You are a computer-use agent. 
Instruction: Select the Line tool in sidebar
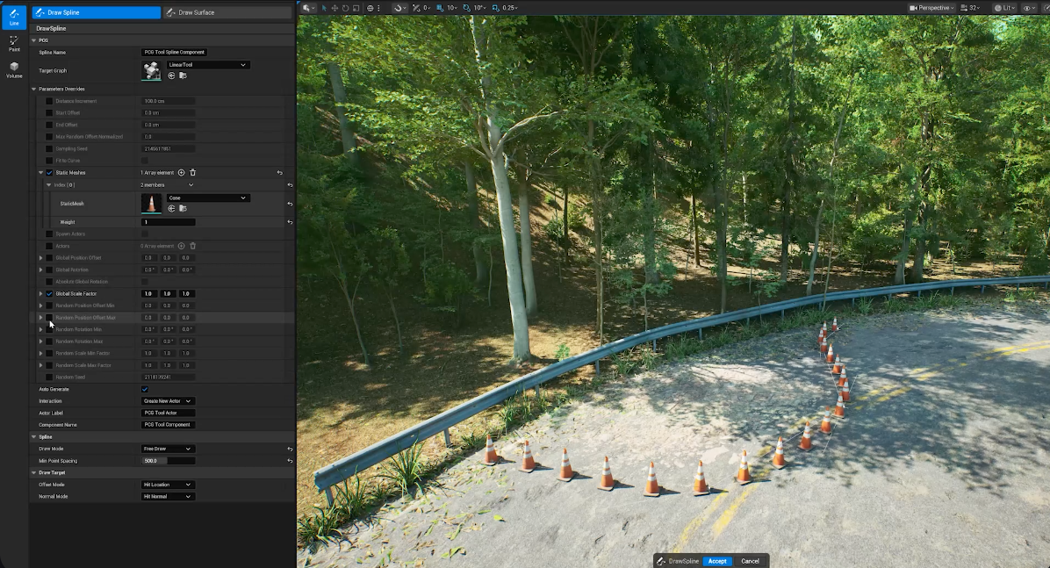[14, 16]
